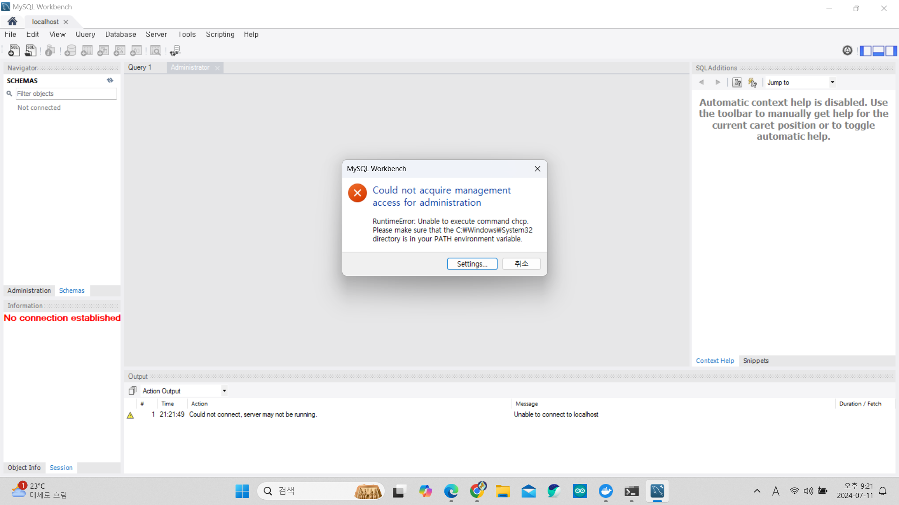Toggle the right SQL Additions panel

point(891,50)
